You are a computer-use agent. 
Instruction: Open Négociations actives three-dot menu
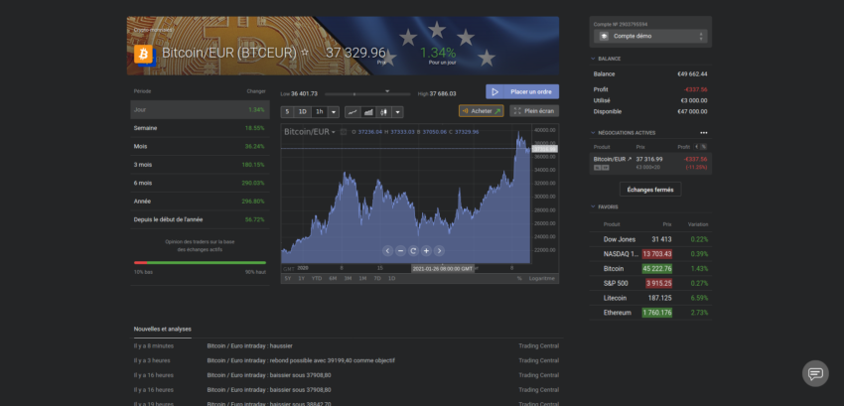click(704, 132)
